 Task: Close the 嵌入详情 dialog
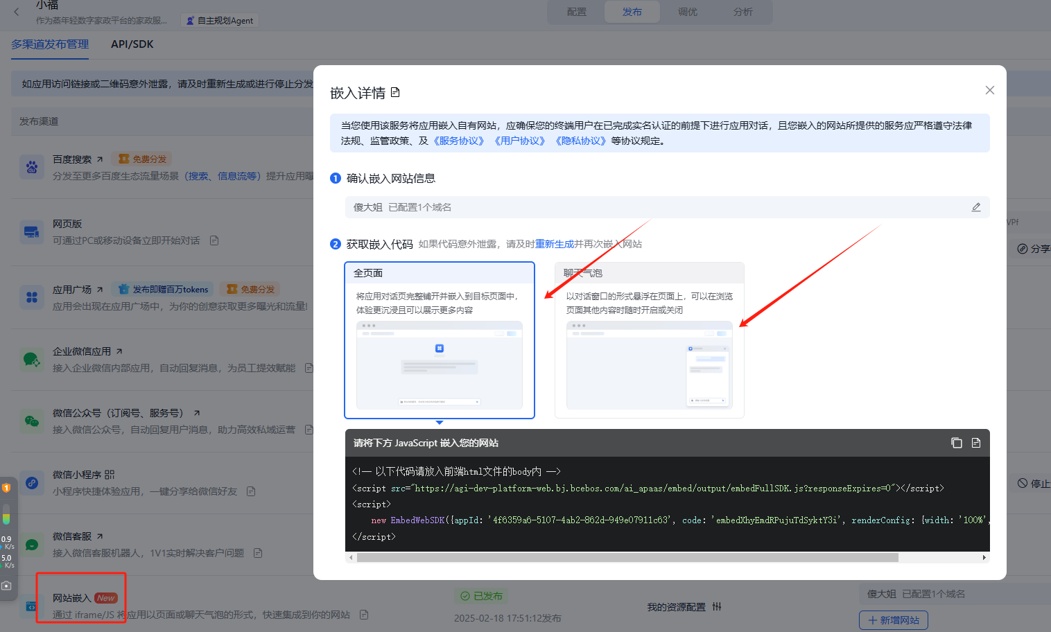tap(990, 90)
